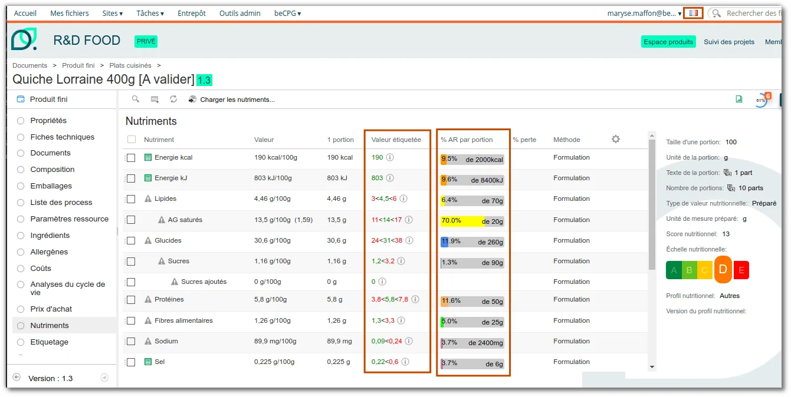
Task: Go to the next version arrow
Action: click(104, 378)
